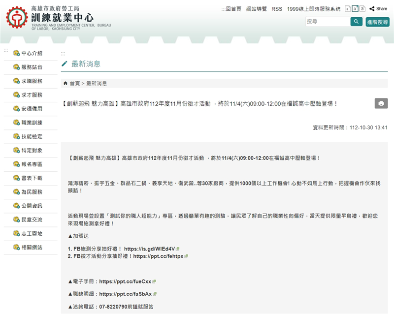Open 志工園地 in the sidebar menu
The image size is (394, 314).
(32, 233)
